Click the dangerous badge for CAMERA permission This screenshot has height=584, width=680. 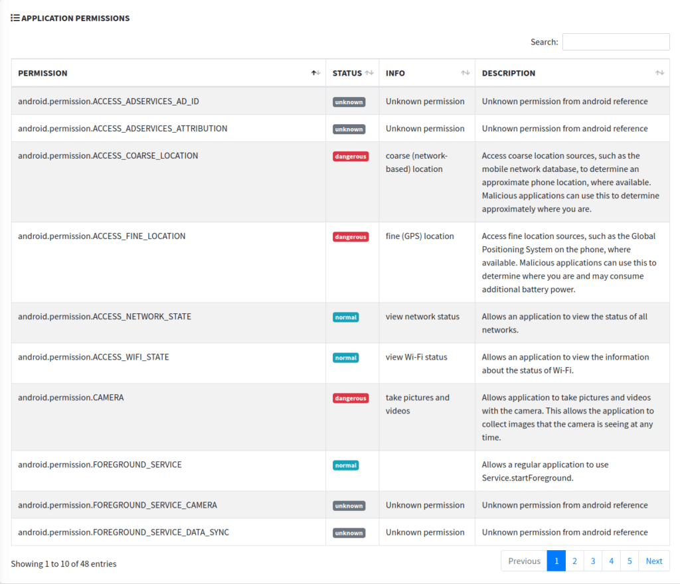(351, 398)
